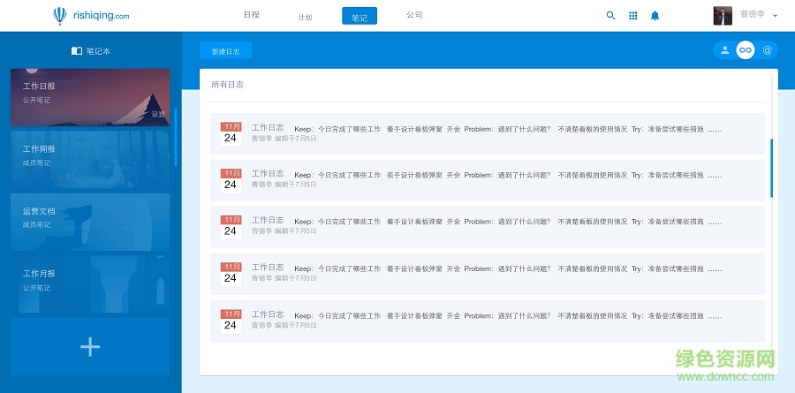Open the notifications bell
This screenshot has width=795, height=393.
pos(655,15)
